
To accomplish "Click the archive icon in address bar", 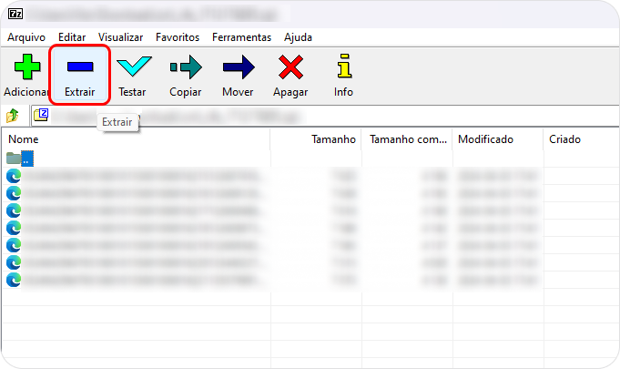I will (x=41, y=115).
